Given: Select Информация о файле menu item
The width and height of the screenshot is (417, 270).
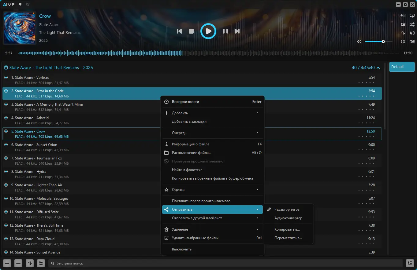Looking at the screenshot, I should click(x=212, y=144).
